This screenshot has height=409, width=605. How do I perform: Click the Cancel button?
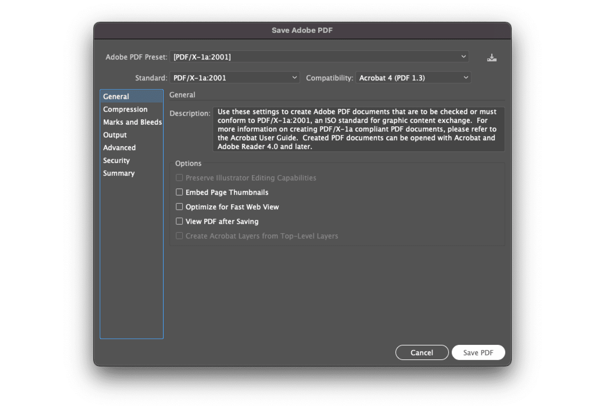422,352
